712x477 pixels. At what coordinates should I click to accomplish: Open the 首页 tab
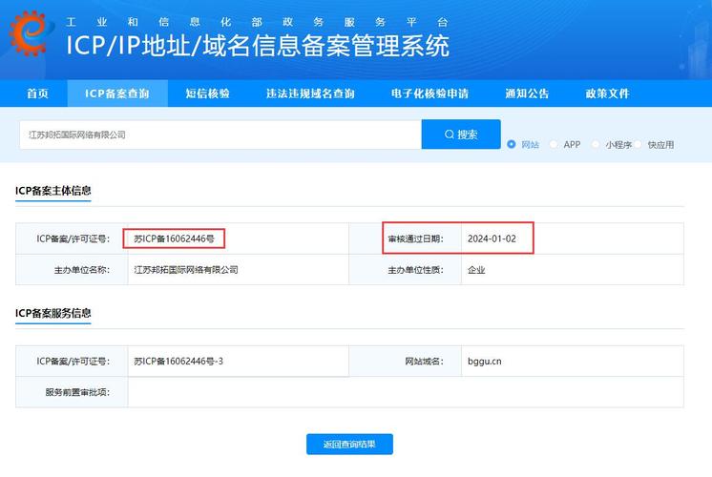pyautogui.click(x=37, y=93)
